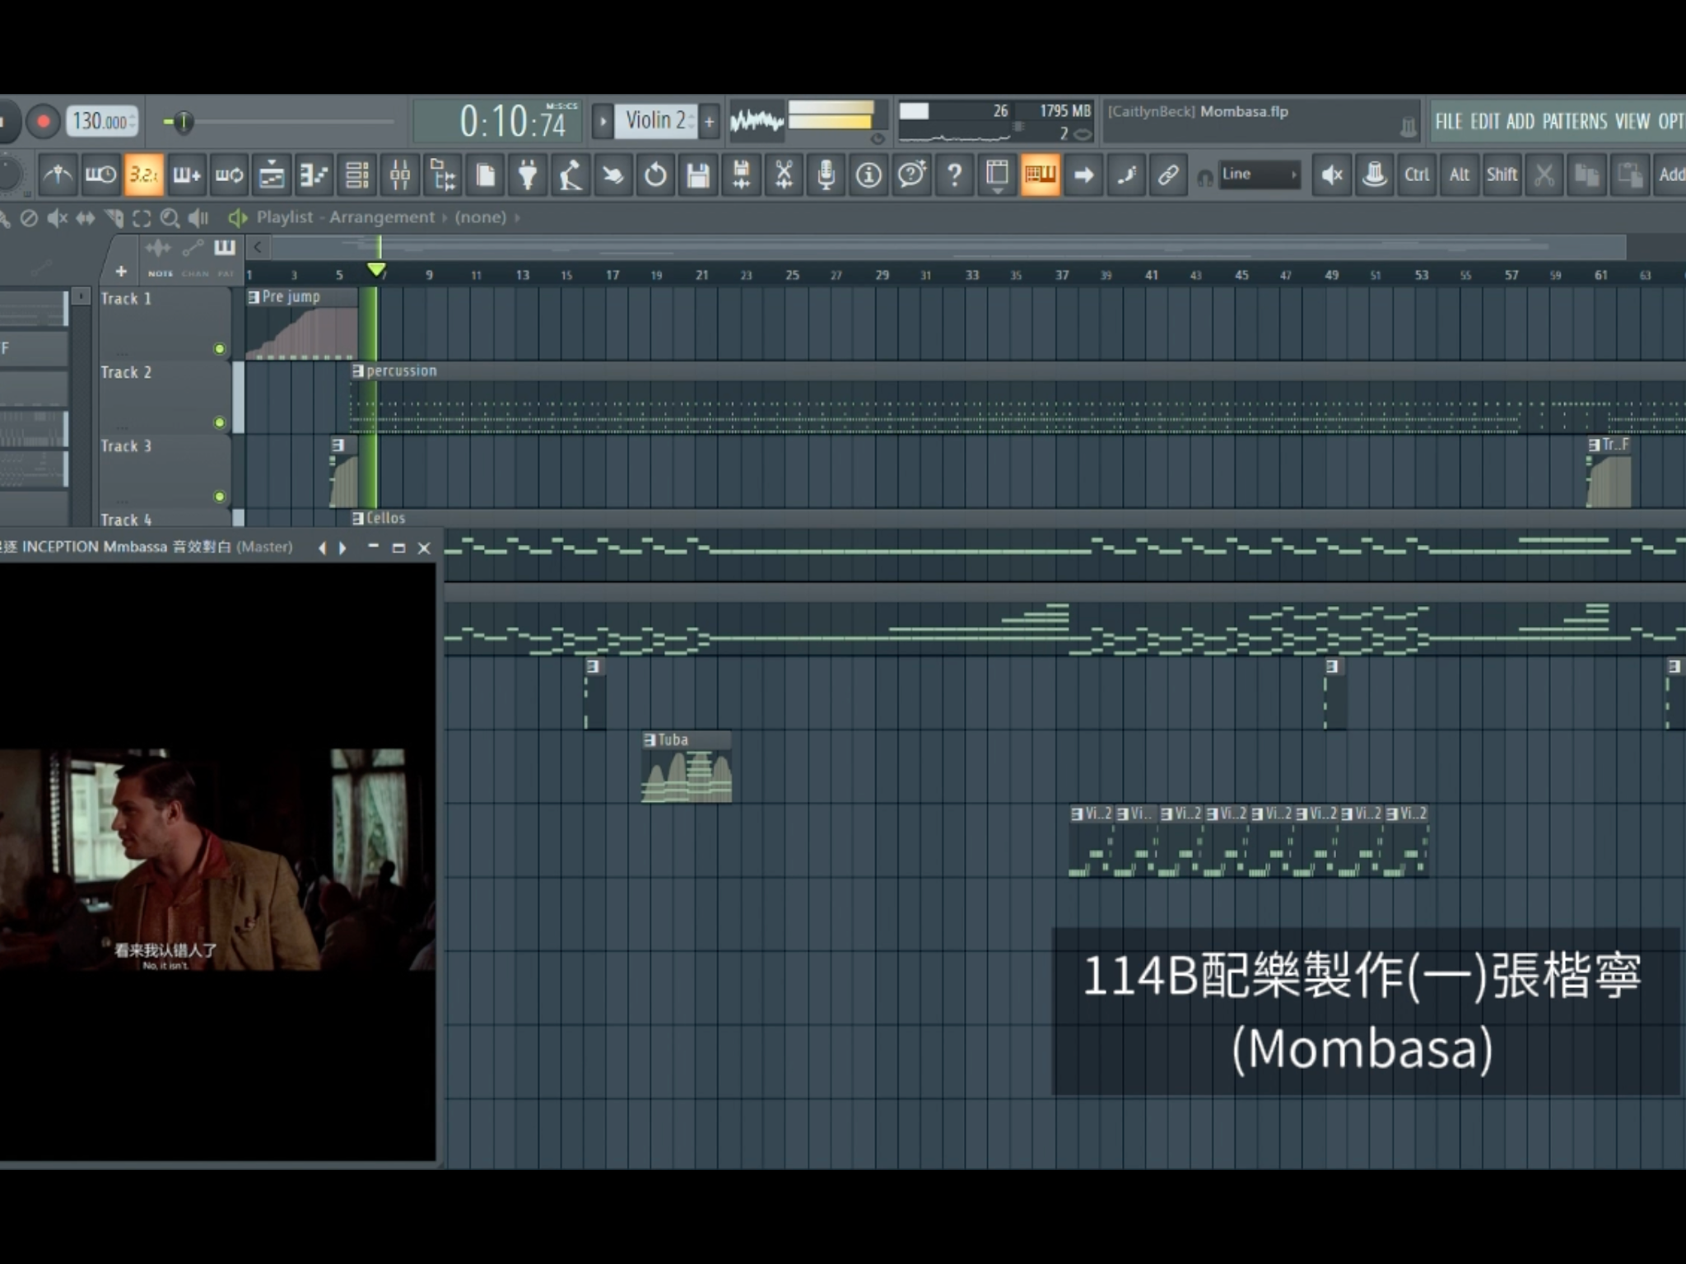Open the Line snap dropdown

[1260, 175]
